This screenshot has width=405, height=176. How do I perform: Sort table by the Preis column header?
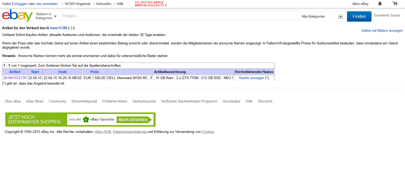click(x=94, y=72)
